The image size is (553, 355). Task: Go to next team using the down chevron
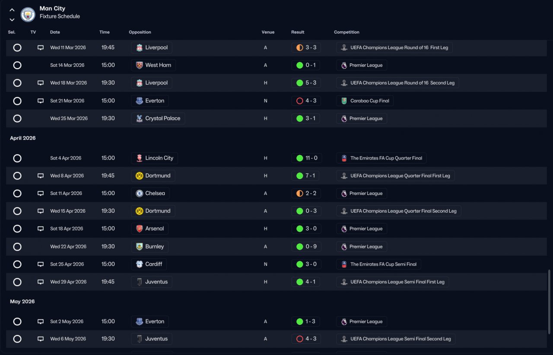point(12,19)
